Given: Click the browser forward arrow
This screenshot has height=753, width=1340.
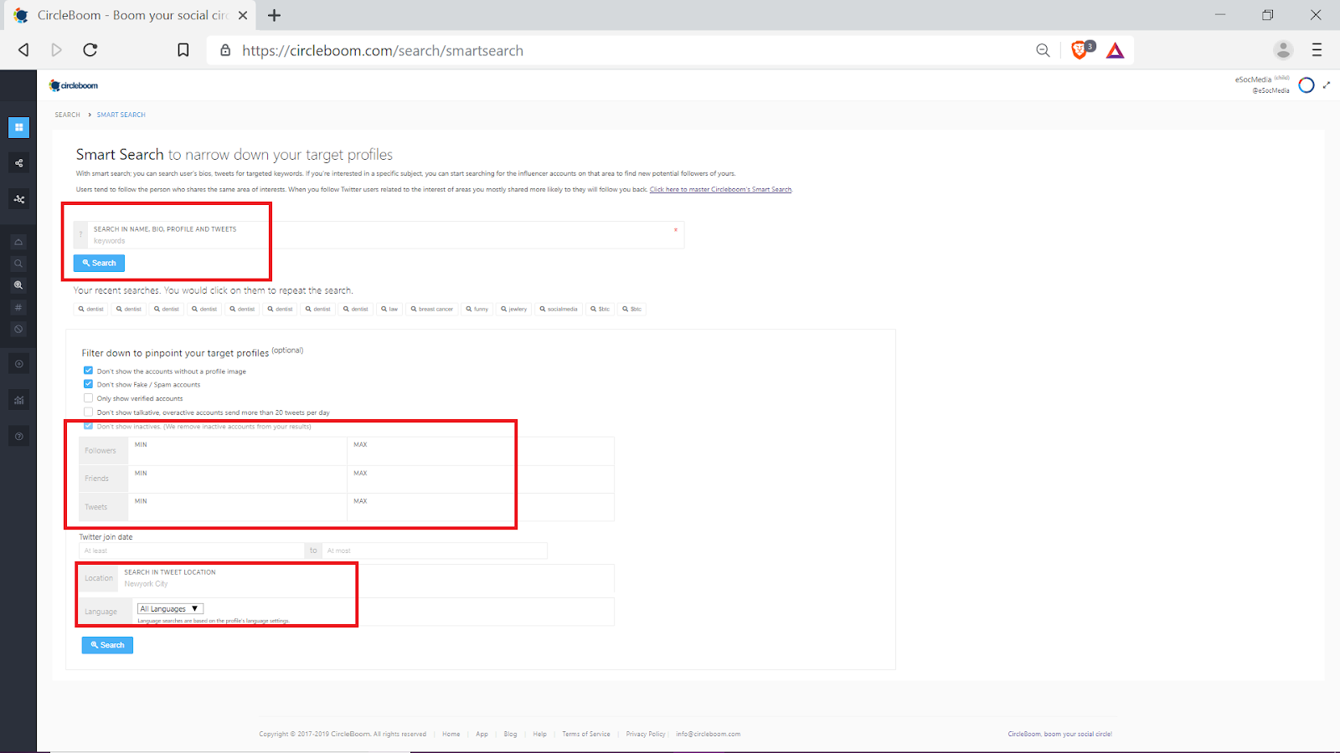Looking at the screenshot, I should coord(56,50).
